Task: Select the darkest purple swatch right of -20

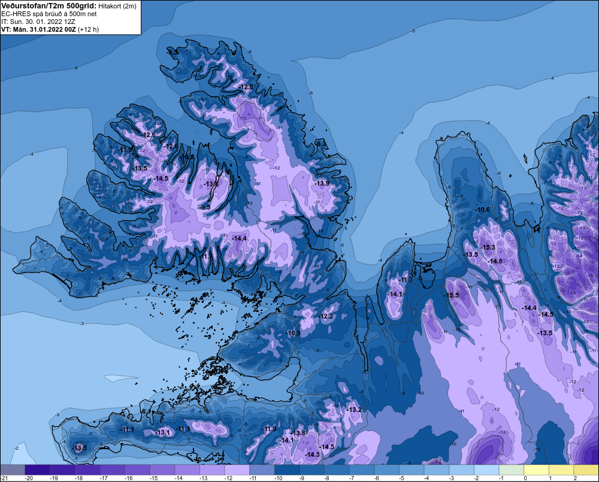Action: 37,470
